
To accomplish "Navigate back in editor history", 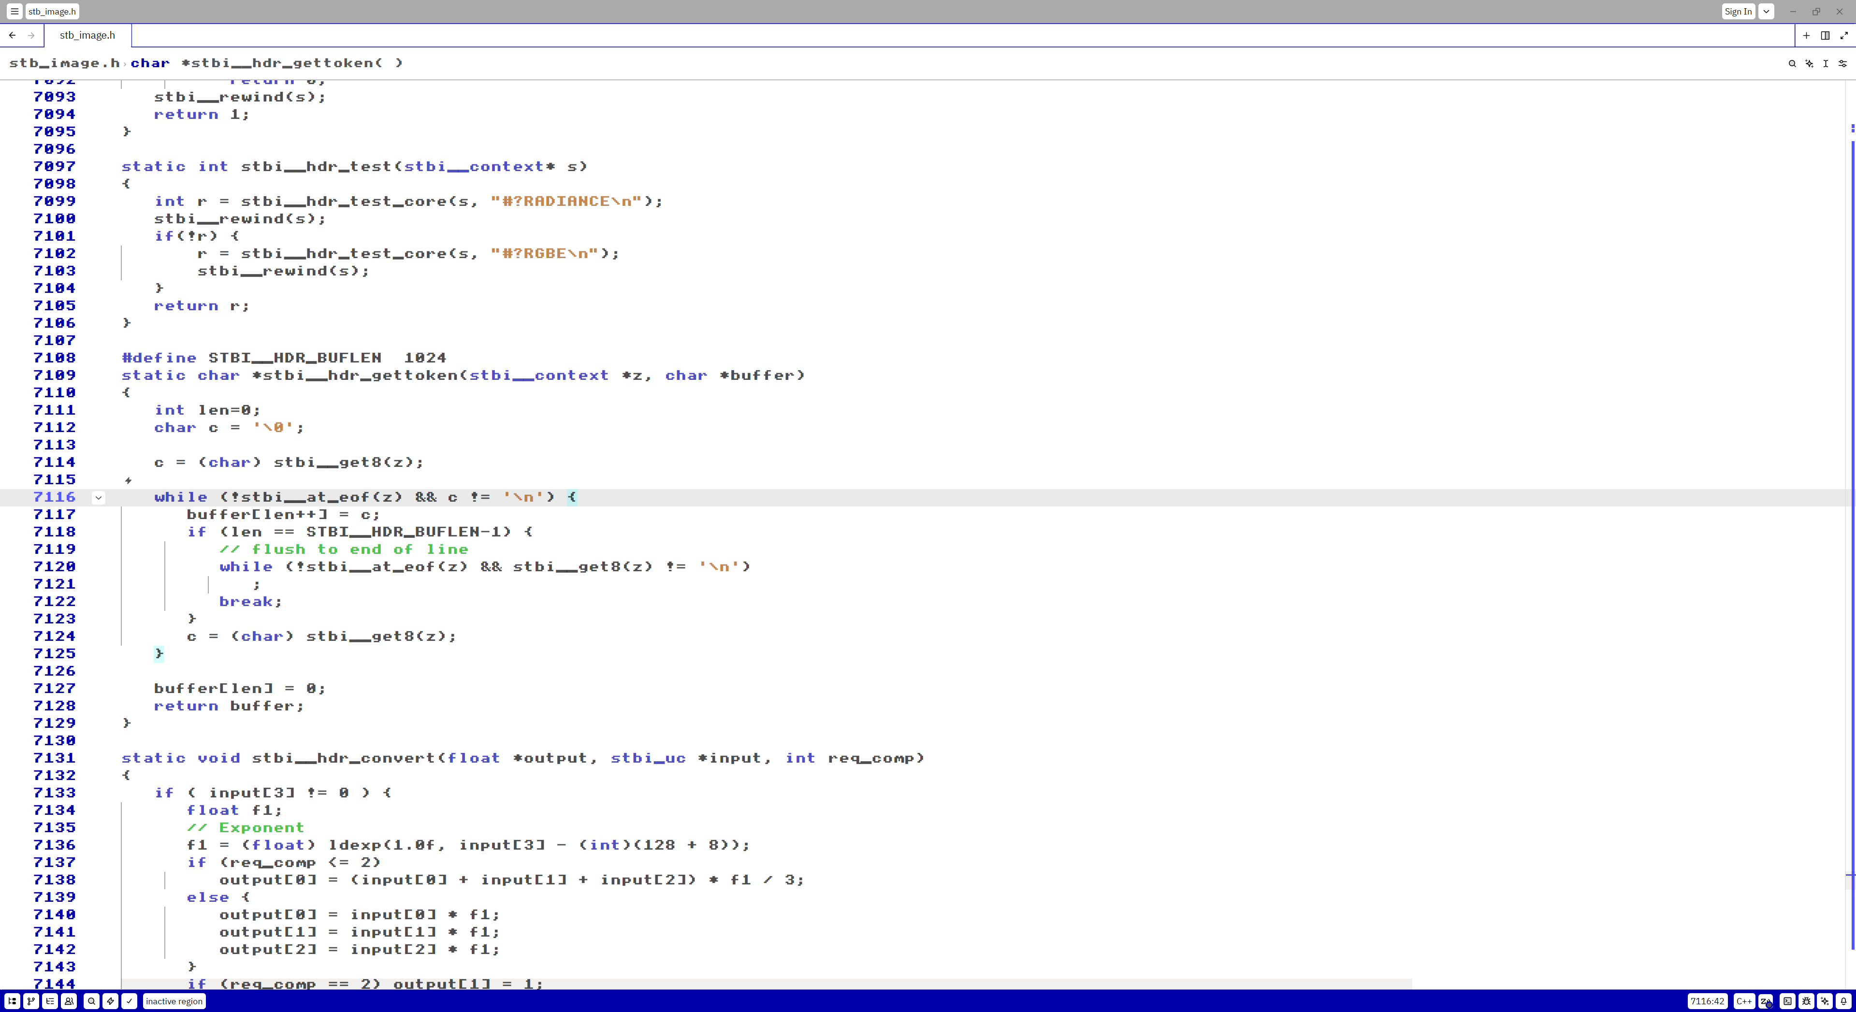I will pos(12,35).
